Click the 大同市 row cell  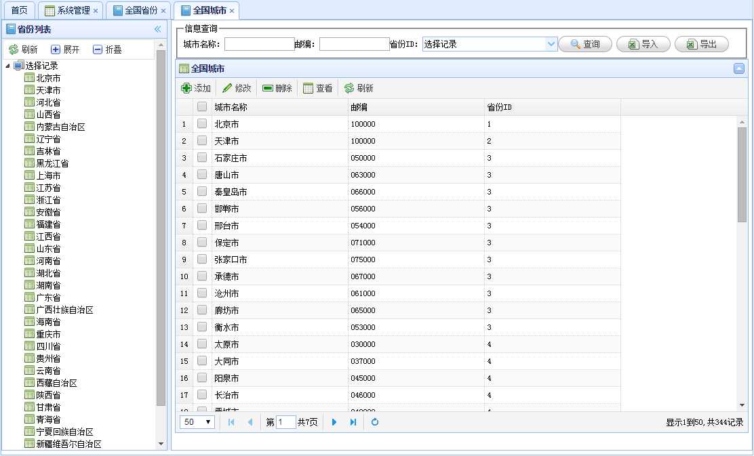tap(280, 361)
